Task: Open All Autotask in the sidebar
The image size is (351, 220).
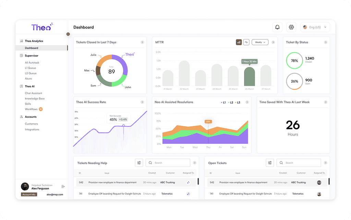Action: tap(32, 63)
